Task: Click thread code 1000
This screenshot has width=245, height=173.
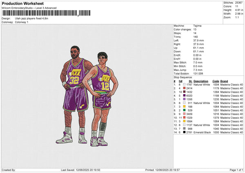Action: coord(216,133)
